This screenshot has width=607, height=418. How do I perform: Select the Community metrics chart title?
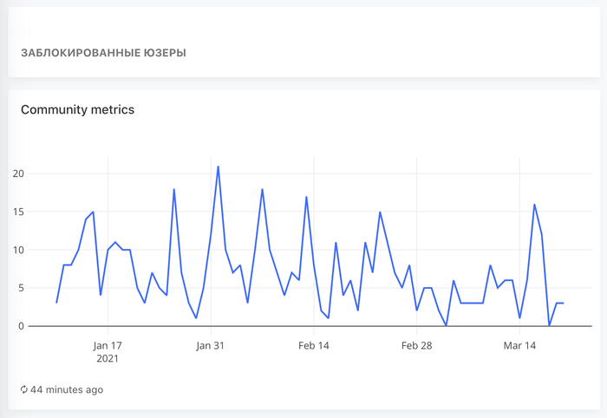click(77, 110)
